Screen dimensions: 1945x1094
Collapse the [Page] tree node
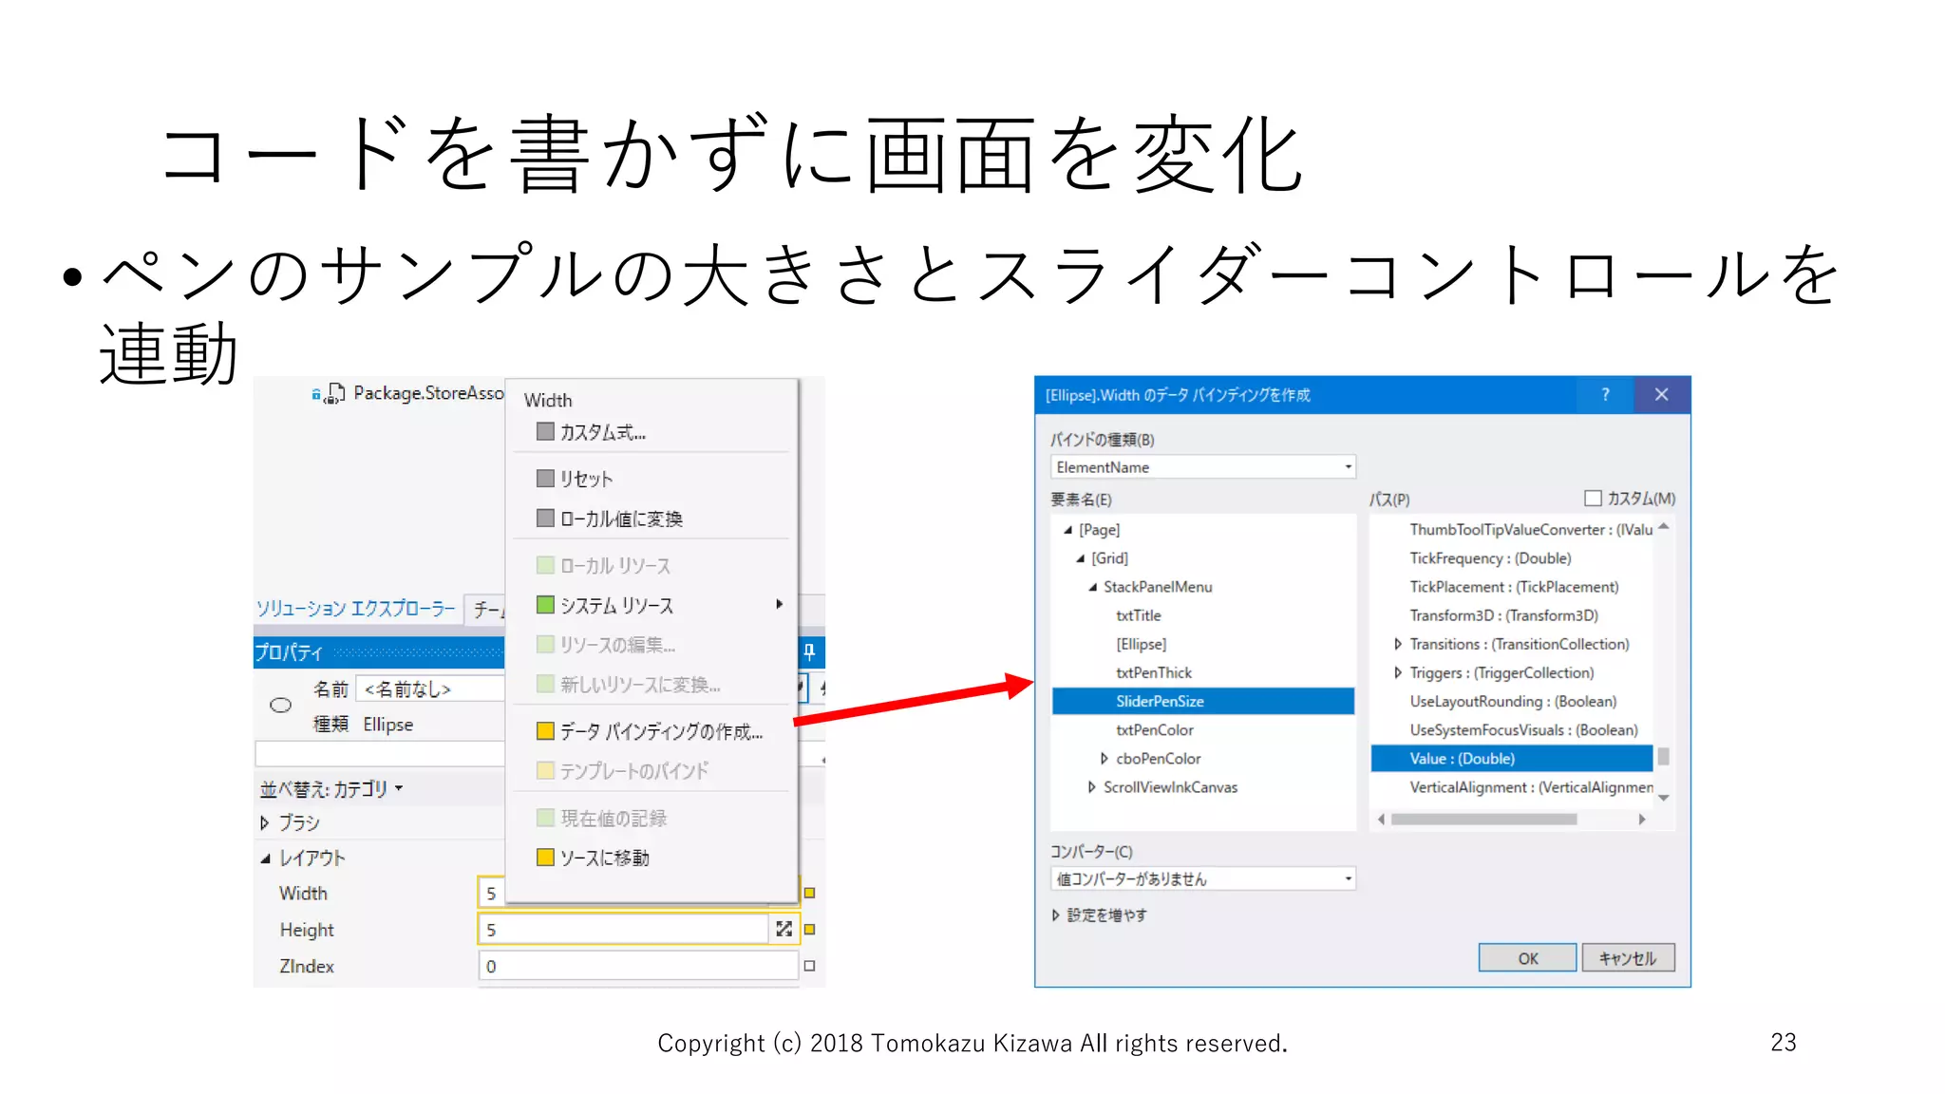coord(1067,530)
